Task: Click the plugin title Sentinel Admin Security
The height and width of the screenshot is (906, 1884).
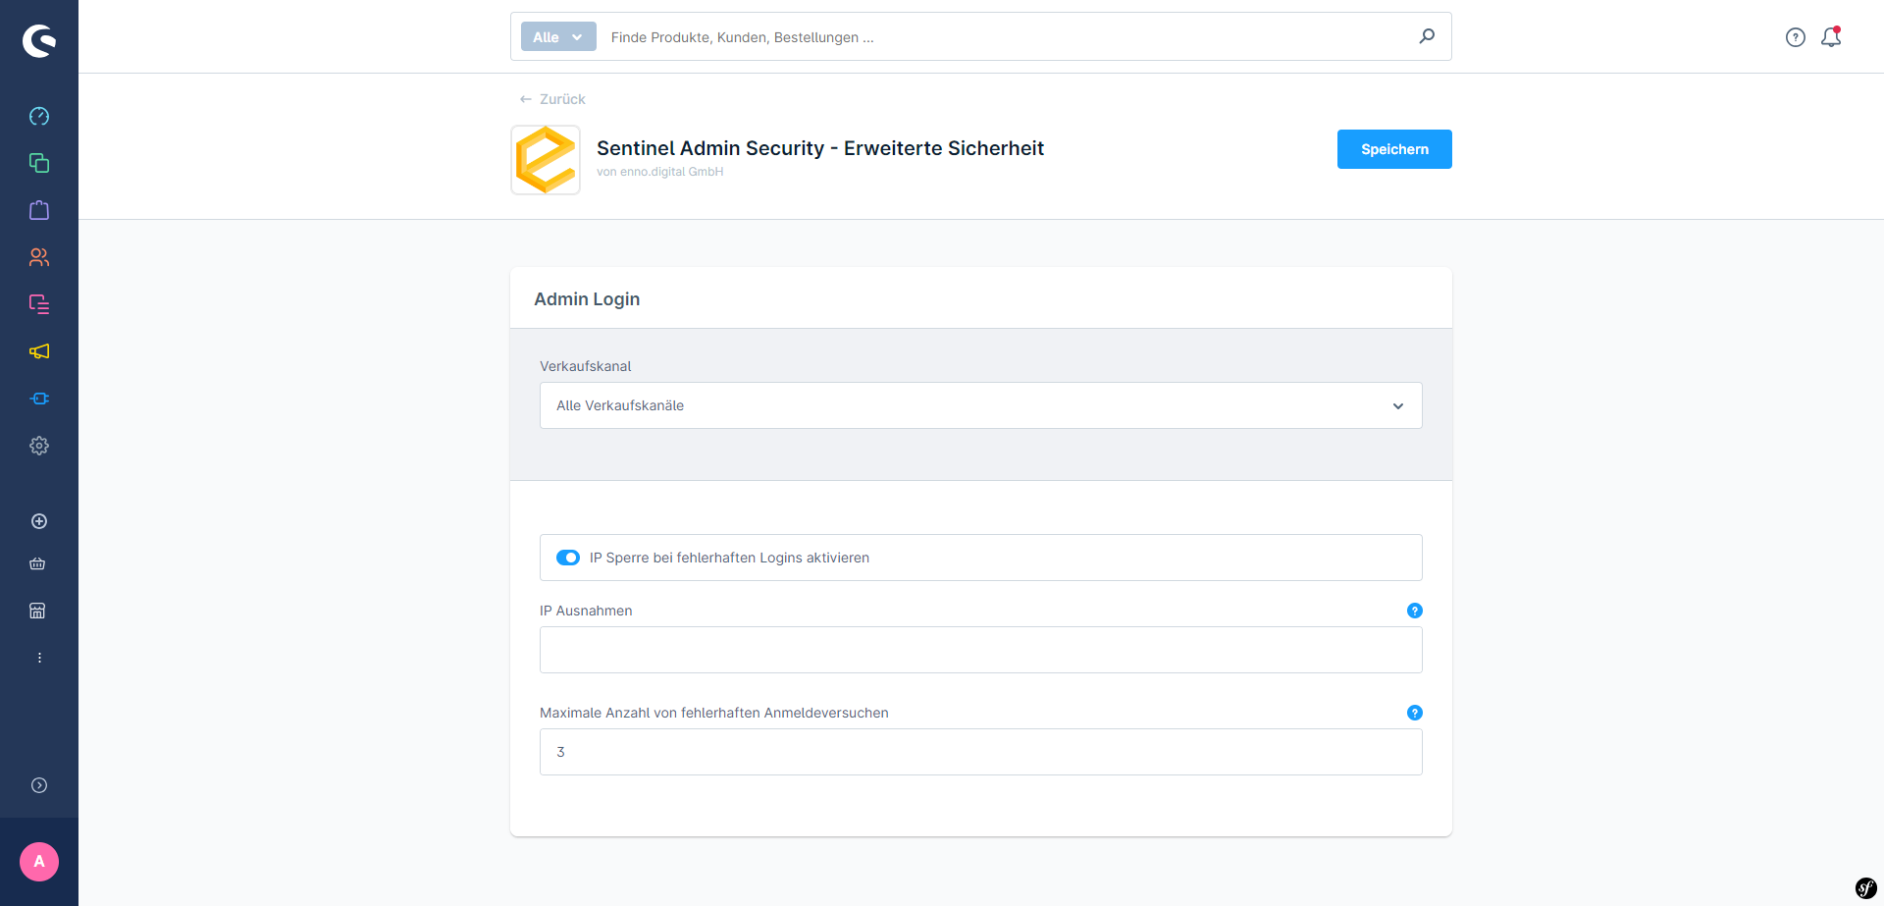Action: click(x=820, y=148)
